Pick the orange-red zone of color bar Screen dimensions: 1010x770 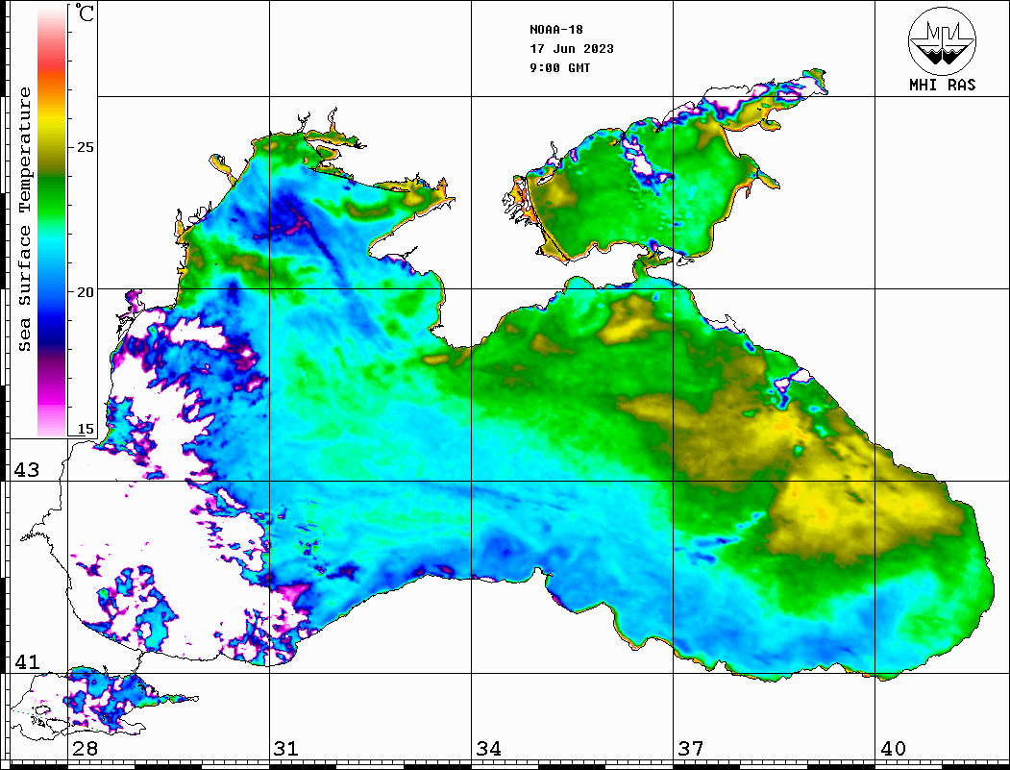tap(51, 72)
